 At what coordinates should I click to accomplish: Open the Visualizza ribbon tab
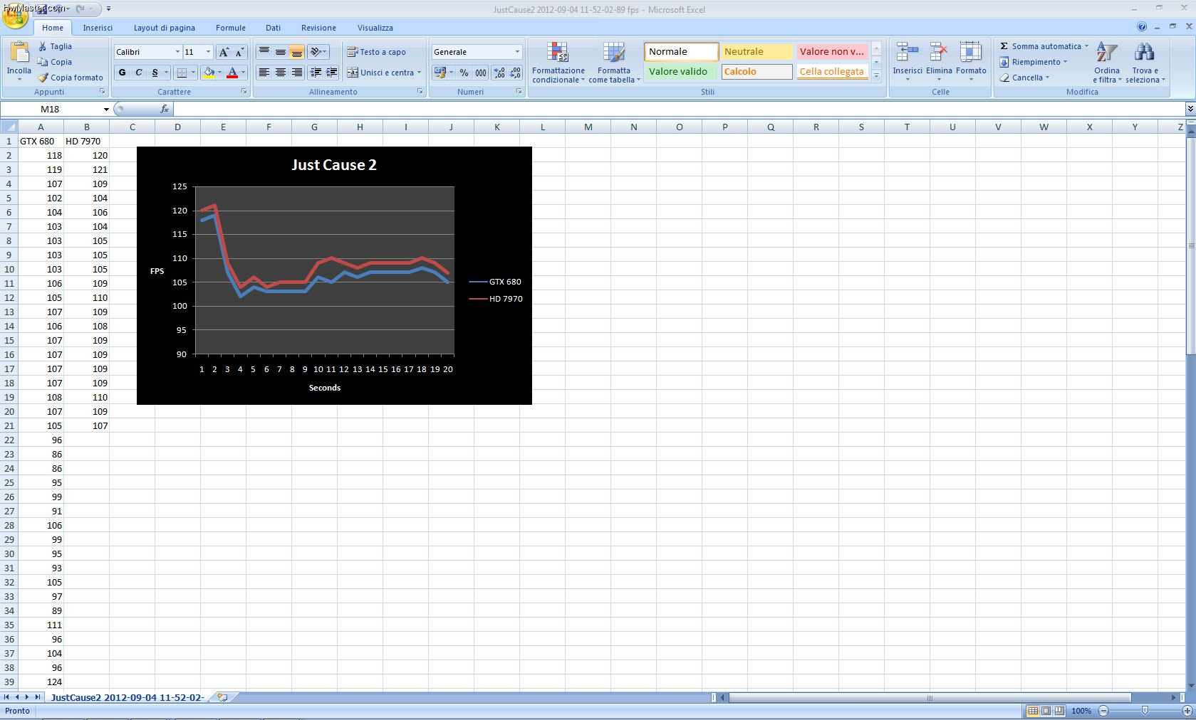[375, 28]
